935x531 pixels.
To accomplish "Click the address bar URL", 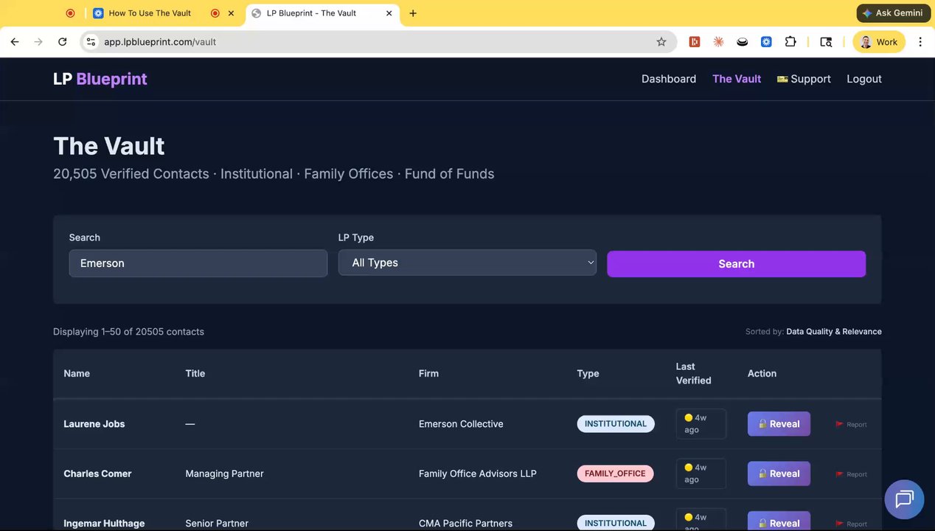I will point(160,42).
